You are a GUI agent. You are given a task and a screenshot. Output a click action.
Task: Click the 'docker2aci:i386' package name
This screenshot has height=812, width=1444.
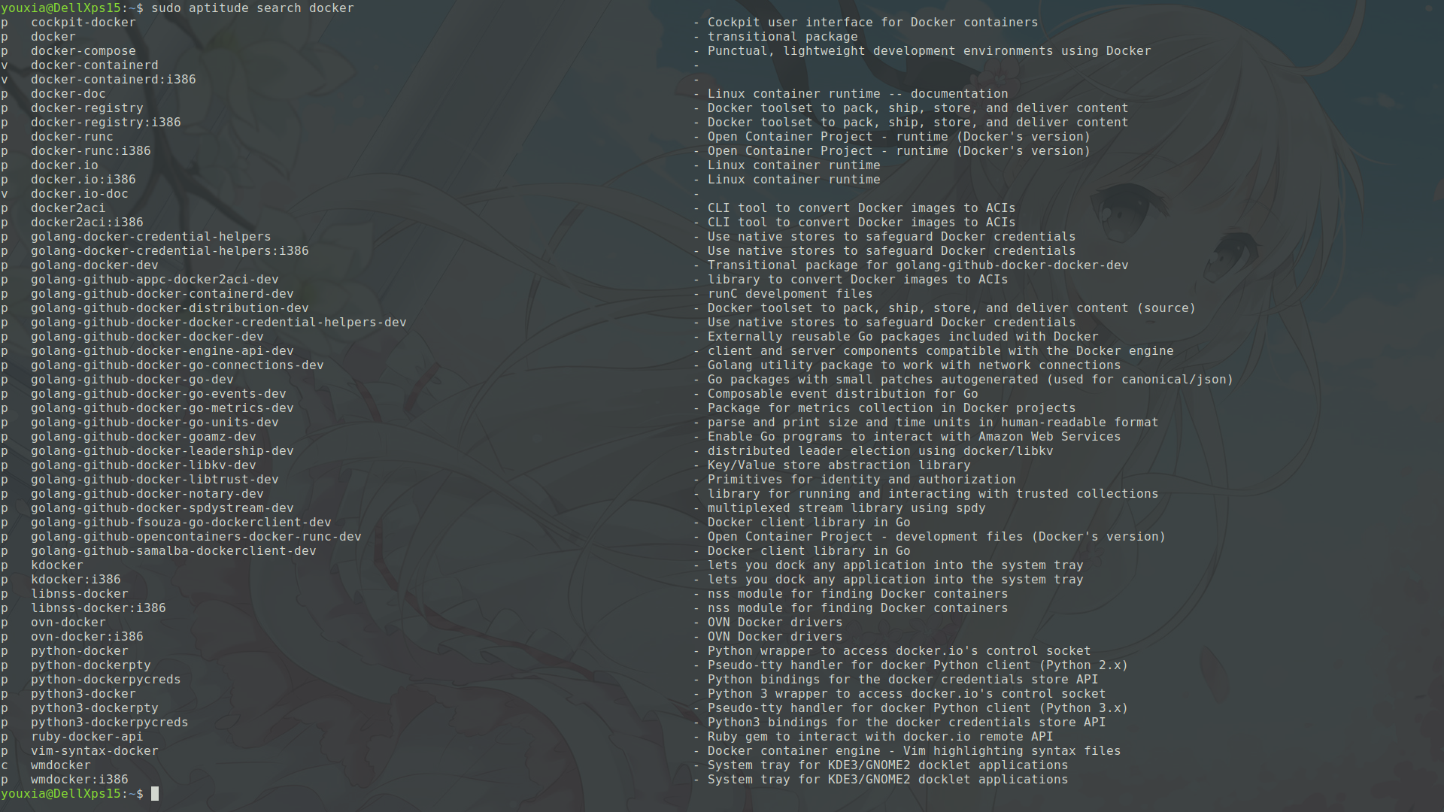point(87,222)
